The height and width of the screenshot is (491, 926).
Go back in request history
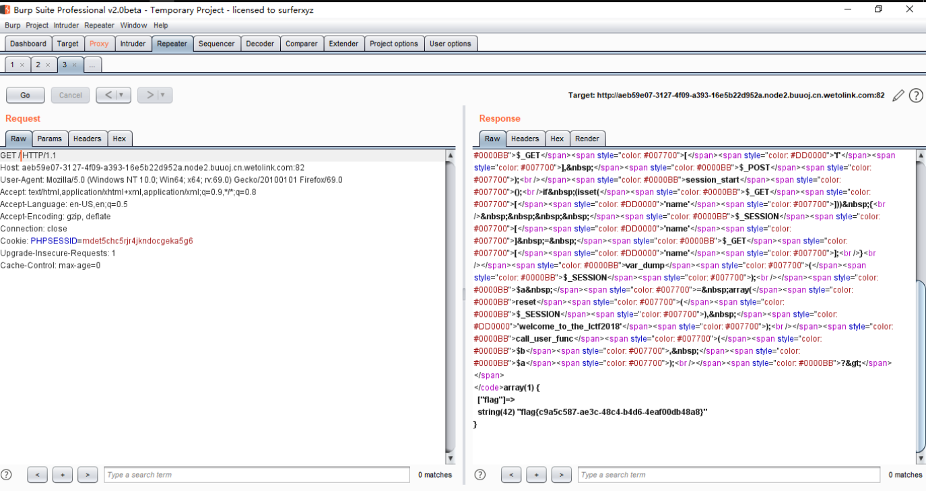point(107,96)
